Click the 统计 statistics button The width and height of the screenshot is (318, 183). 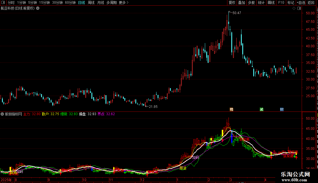click(x=261, y=3)
